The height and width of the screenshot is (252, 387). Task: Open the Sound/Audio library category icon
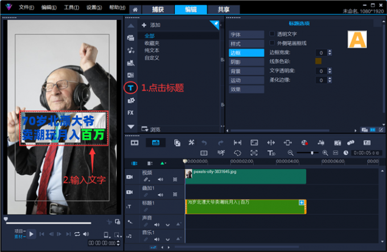pyautogui.click(x=130, y=50)
